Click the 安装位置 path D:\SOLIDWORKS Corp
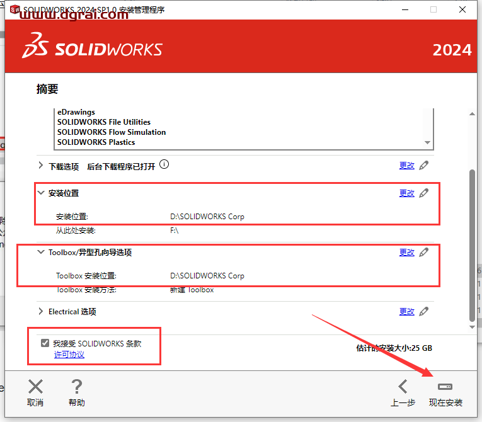Image resolution: width=482 pixels, height=422 pixels. [x=207, y=217]
